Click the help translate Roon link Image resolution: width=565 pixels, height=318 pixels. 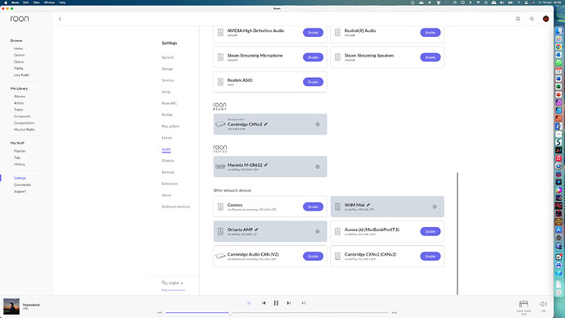[x=174, y=290]
